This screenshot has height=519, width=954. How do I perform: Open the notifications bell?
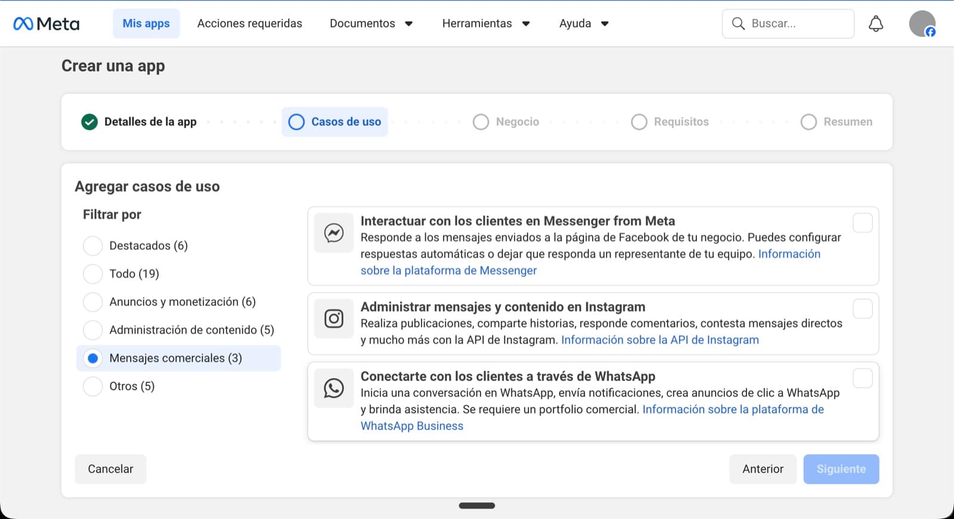click(x=876, y=24)
